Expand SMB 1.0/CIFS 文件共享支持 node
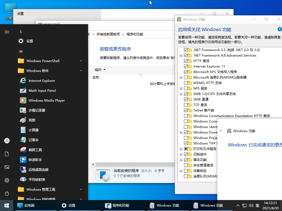 click(x=181, y=94)
